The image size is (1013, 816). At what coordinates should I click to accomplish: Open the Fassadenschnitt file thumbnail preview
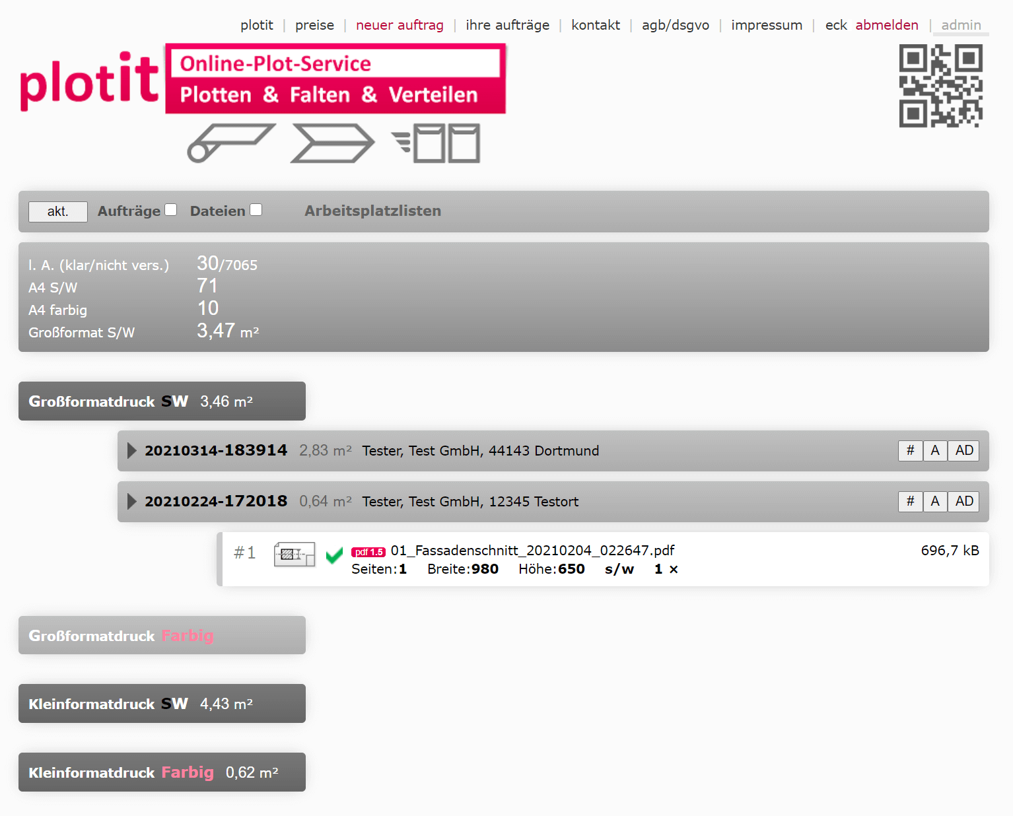pyautogui.click(x=294, y=555)
